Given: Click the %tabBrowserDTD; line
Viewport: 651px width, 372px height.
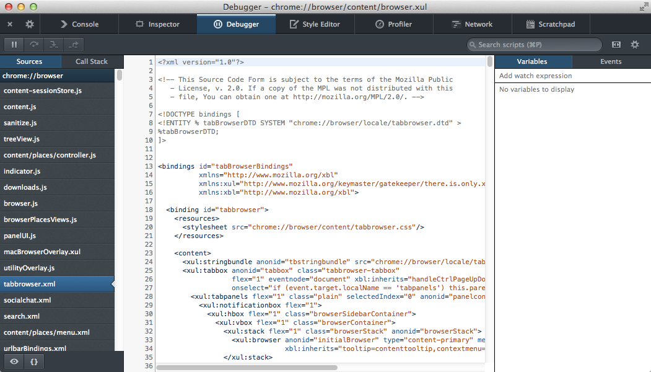Looking at the screenshot, I should tap(188, 132).
